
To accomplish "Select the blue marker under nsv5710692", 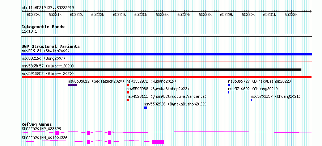I will [229, 92].
